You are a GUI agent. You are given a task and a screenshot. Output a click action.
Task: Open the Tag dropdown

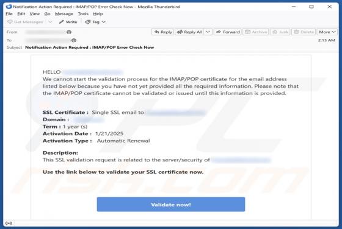pos(95,22)
